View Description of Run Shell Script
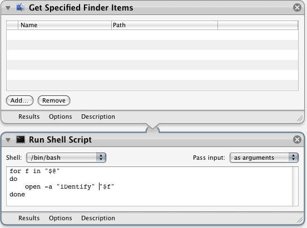 (98, 218)
